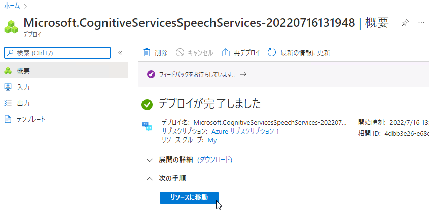Click the 次の手順 section label

point(172,178)
